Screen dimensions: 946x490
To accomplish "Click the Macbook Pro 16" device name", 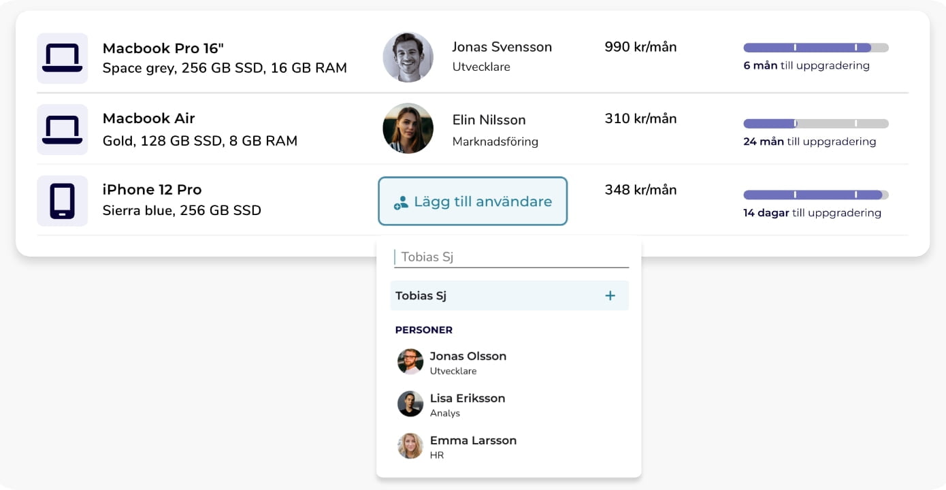I will coord(163,48).
